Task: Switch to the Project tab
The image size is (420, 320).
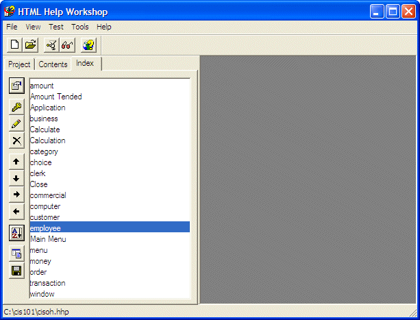Action: click(x=19, y=64)
